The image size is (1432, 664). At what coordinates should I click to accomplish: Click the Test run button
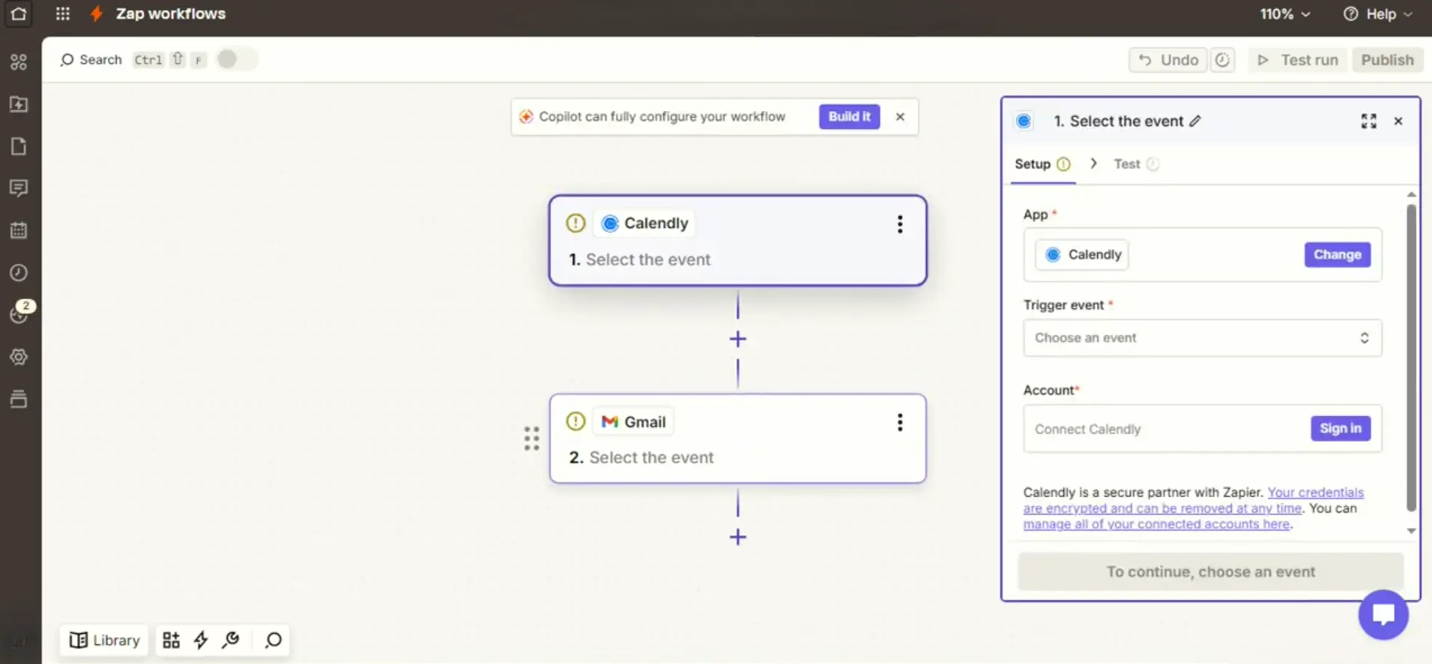point(1298,60)
